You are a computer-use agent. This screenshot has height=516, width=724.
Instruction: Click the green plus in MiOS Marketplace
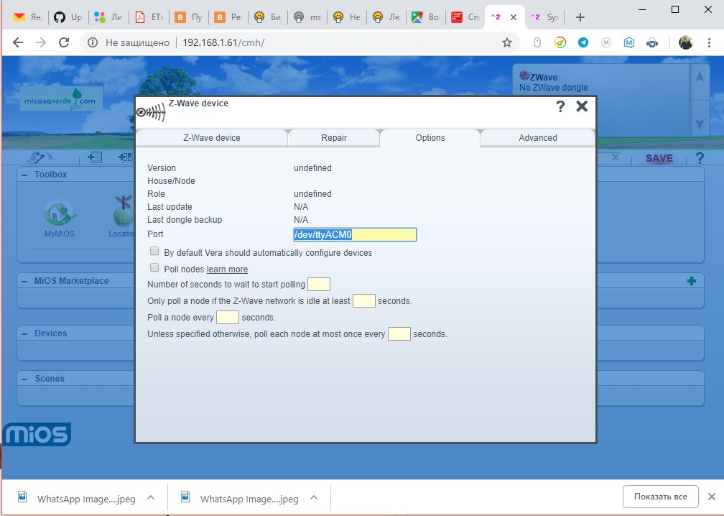coord(691,281)
